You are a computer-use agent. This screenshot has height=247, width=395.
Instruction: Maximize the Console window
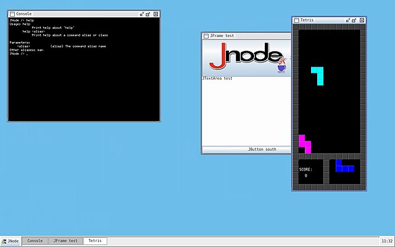pyautogui.click(x=148, y=14)
